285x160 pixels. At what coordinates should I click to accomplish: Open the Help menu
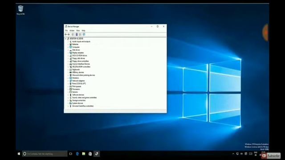click(x=83, y=31)
